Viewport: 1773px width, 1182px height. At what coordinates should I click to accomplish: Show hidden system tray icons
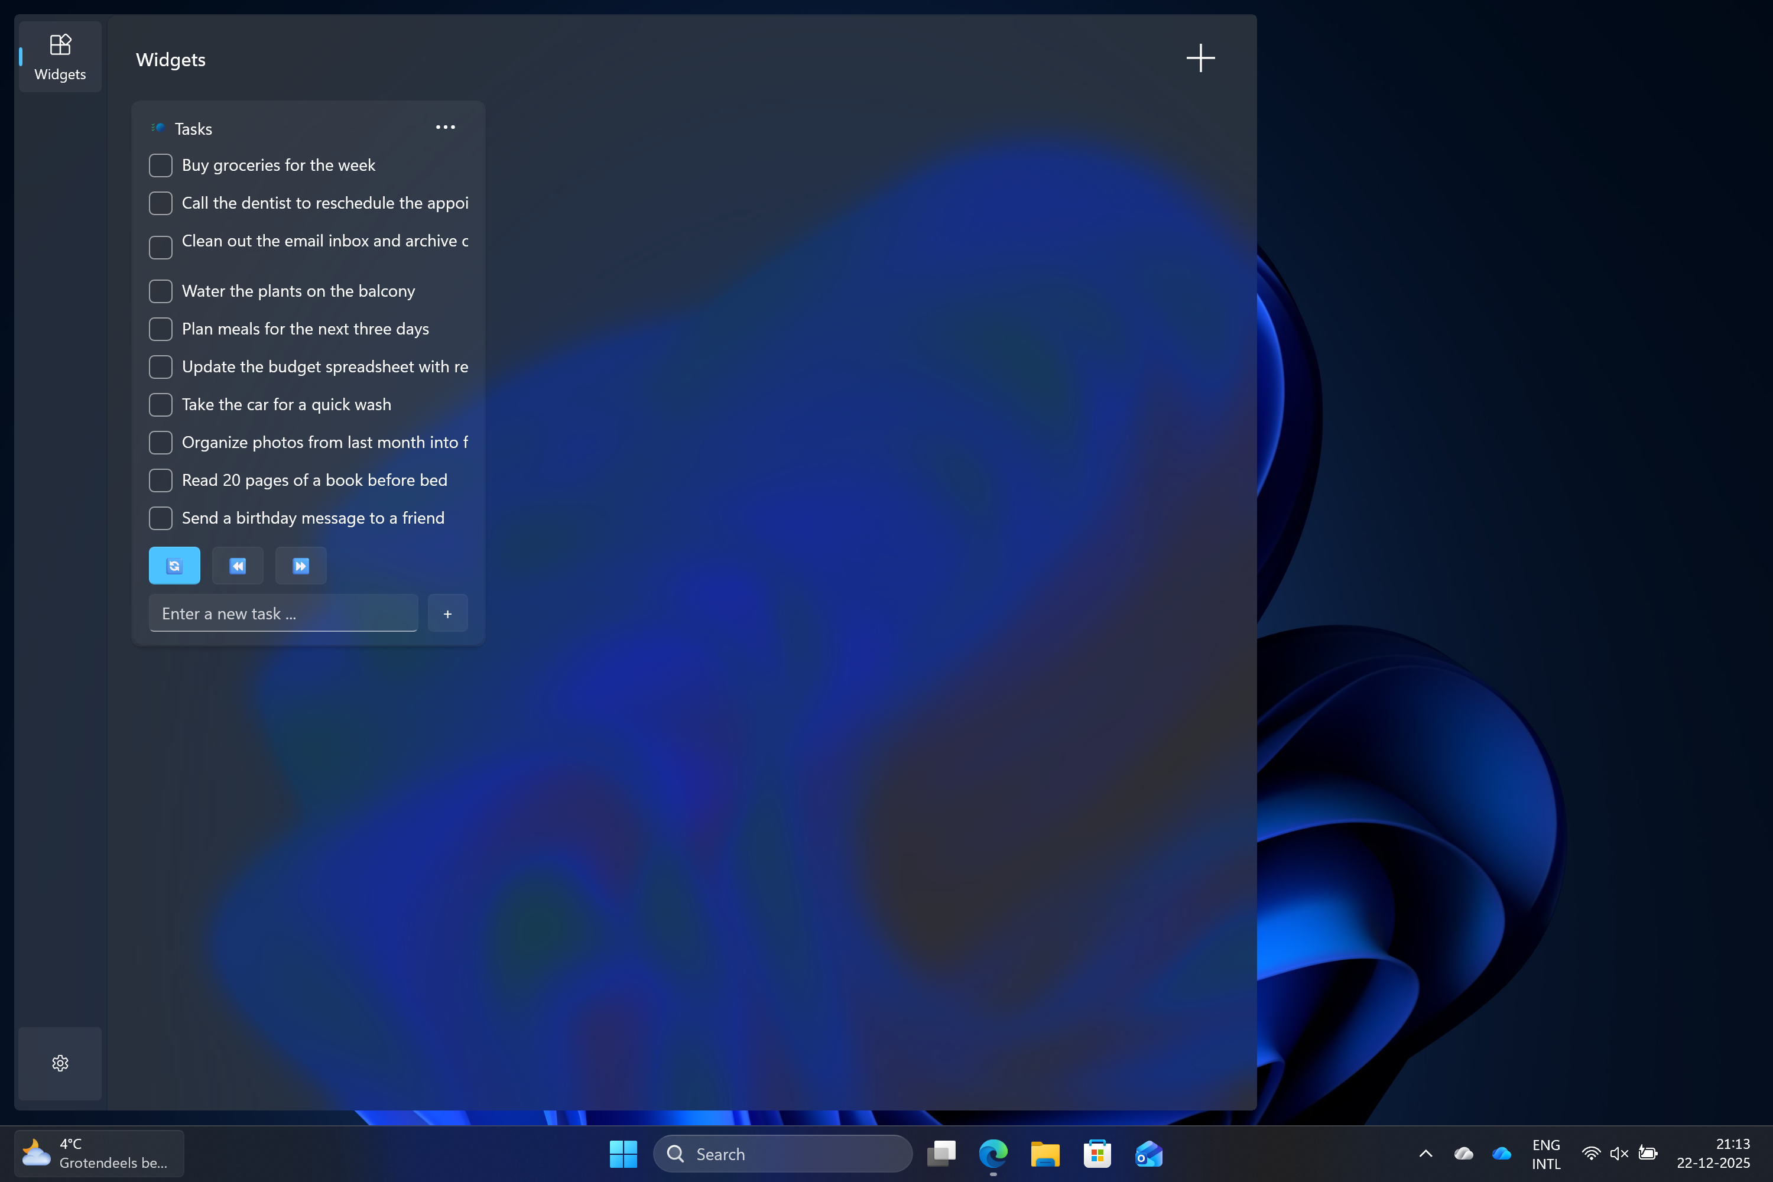click(1425, 1154)
